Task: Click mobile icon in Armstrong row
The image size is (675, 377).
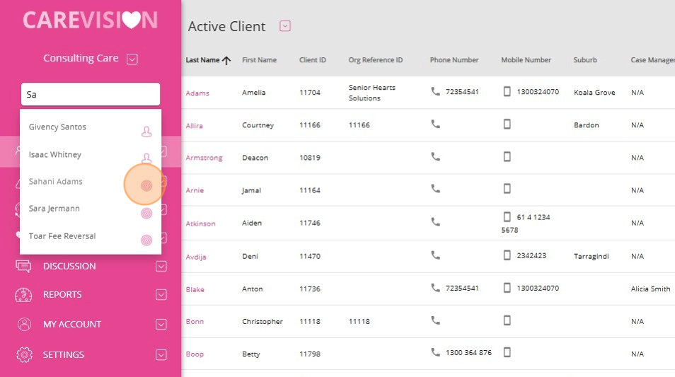Action: [x=507, y=156]
